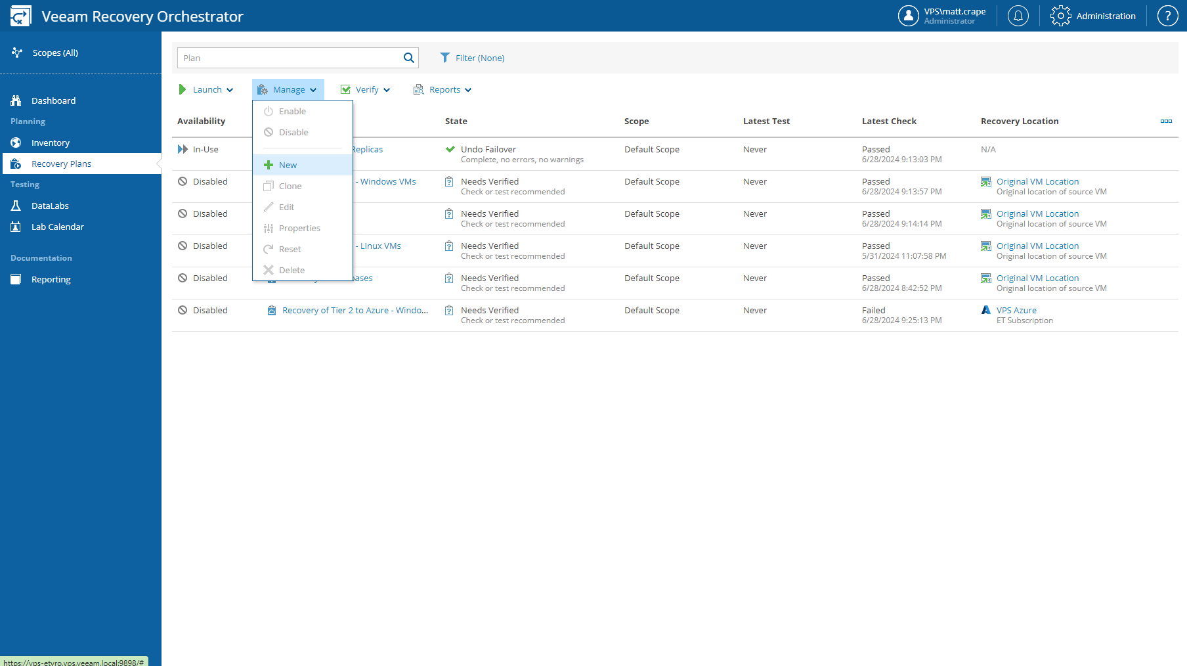
Task: Click the Administration gear icon
Action: click(x=1060, y=16)
